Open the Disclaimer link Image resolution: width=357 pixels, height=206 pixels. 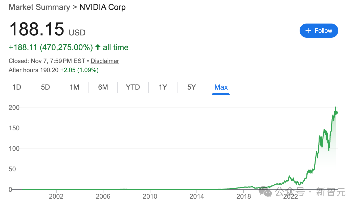[105, 61]
